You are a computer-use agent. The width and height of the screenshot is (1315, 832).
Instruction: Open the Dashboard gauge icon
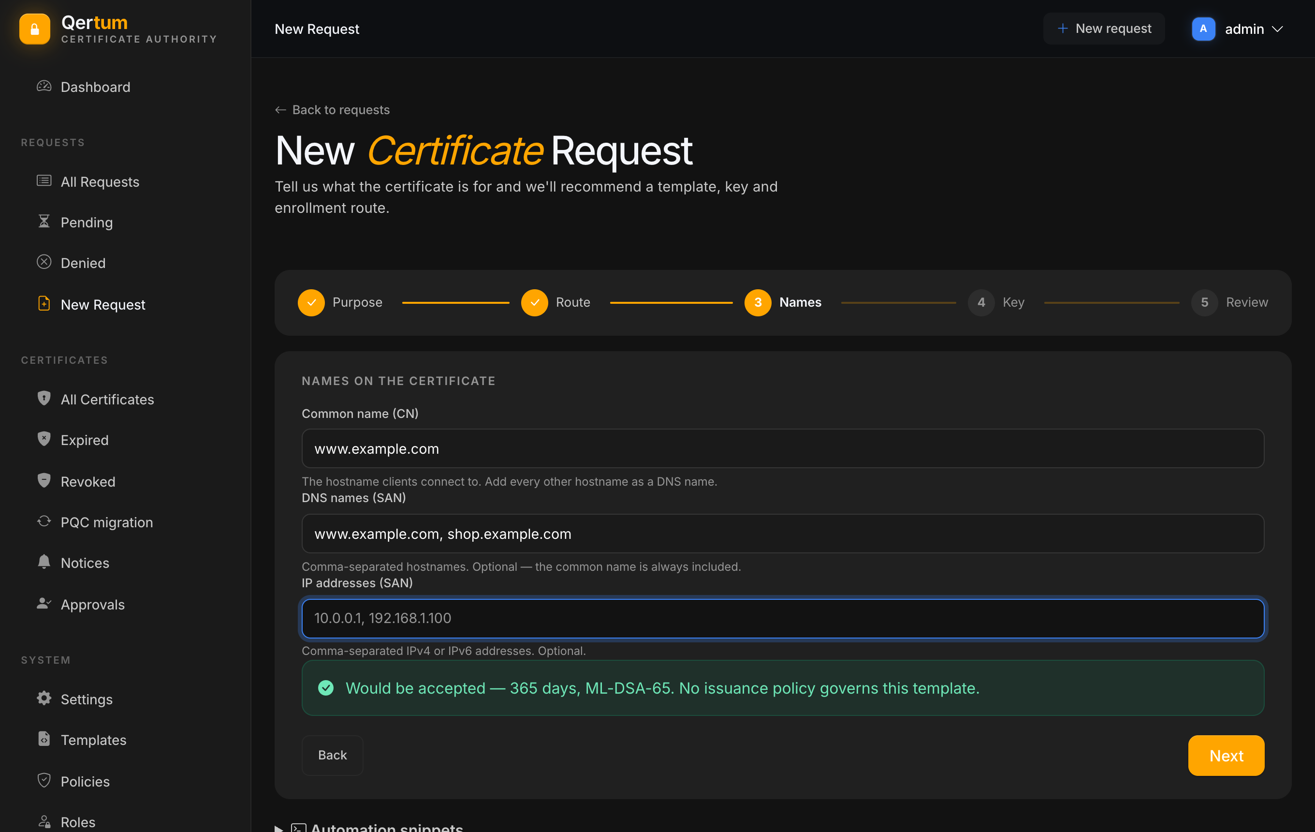click(44, 86)
